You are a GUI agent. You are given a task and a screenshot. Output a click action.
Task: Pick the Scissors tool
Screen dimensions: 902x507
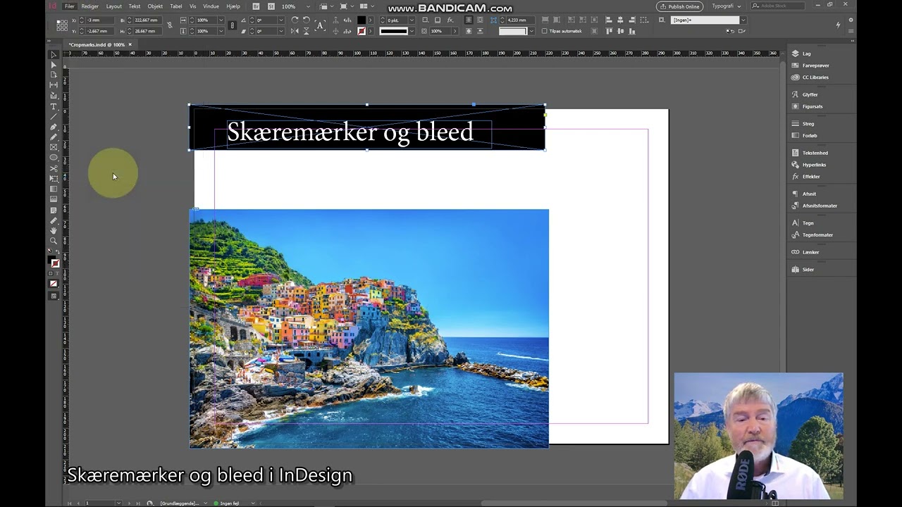(54, 168)
